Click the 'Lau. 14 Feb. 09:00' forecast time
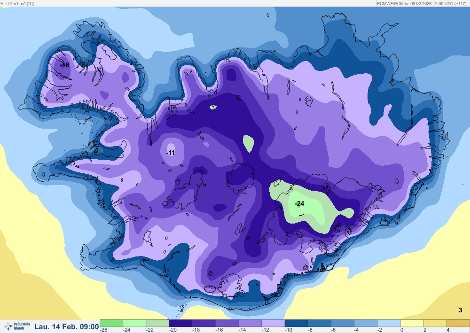This screenshot has height=333, width=470. [x=67, y=326]
